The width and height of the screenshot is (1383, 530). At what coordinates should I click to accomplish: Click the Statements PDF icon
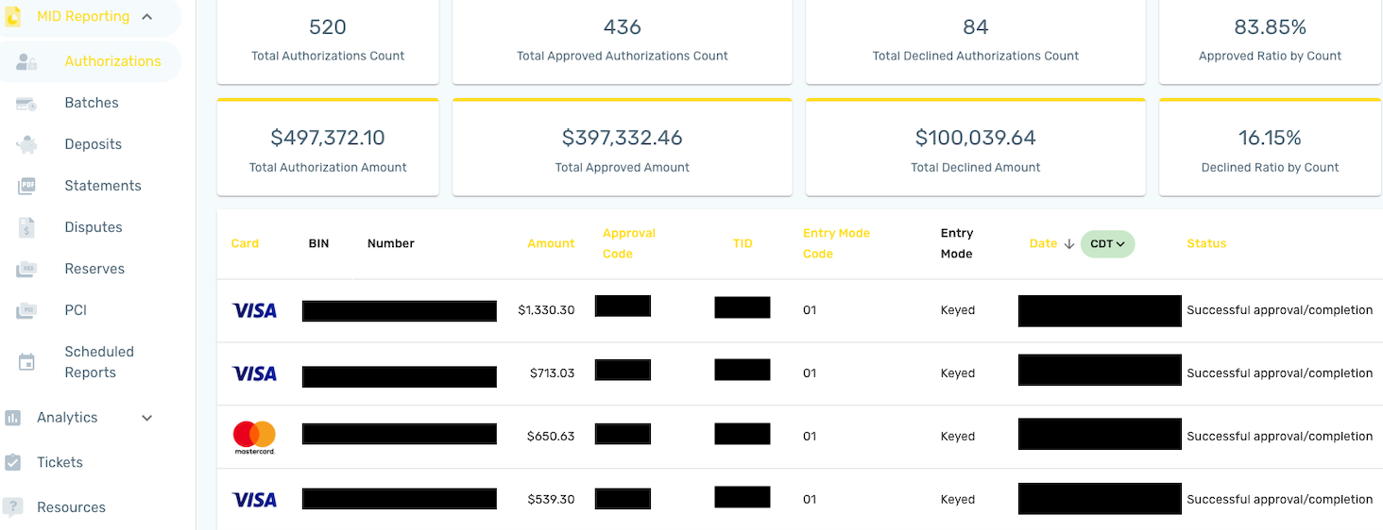click(x=26, y=187)
